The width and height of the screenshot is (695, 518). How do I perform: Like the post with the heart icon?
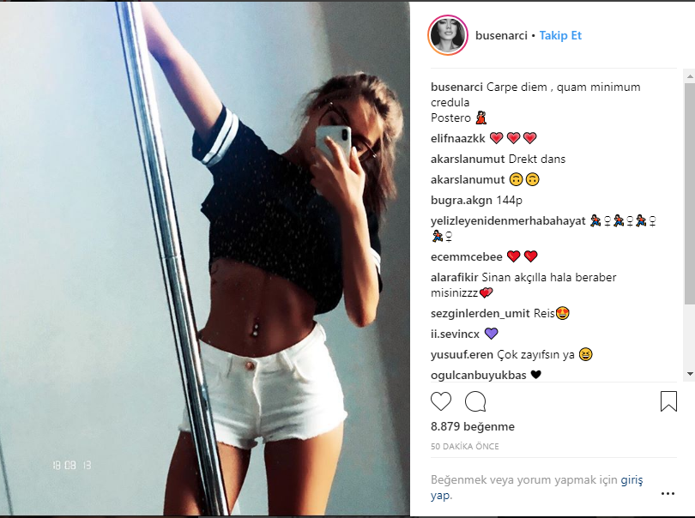tap(441, 401)
